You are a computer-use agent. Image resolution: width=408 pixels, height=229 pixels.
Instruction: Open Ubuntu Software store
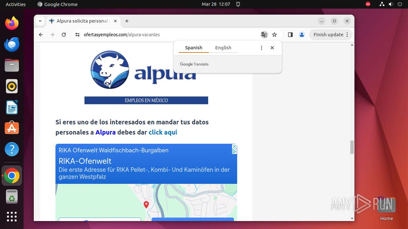[x=12, y=128]
